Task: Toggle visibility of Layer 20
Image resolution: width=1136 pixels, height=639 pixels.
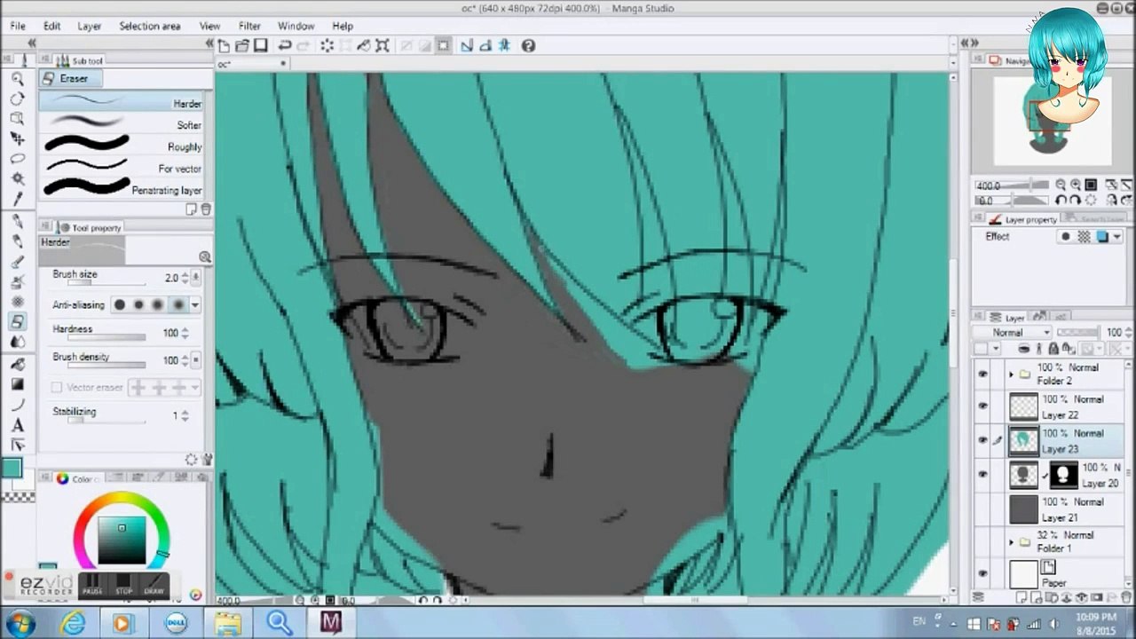Action: tap(982, 475)
